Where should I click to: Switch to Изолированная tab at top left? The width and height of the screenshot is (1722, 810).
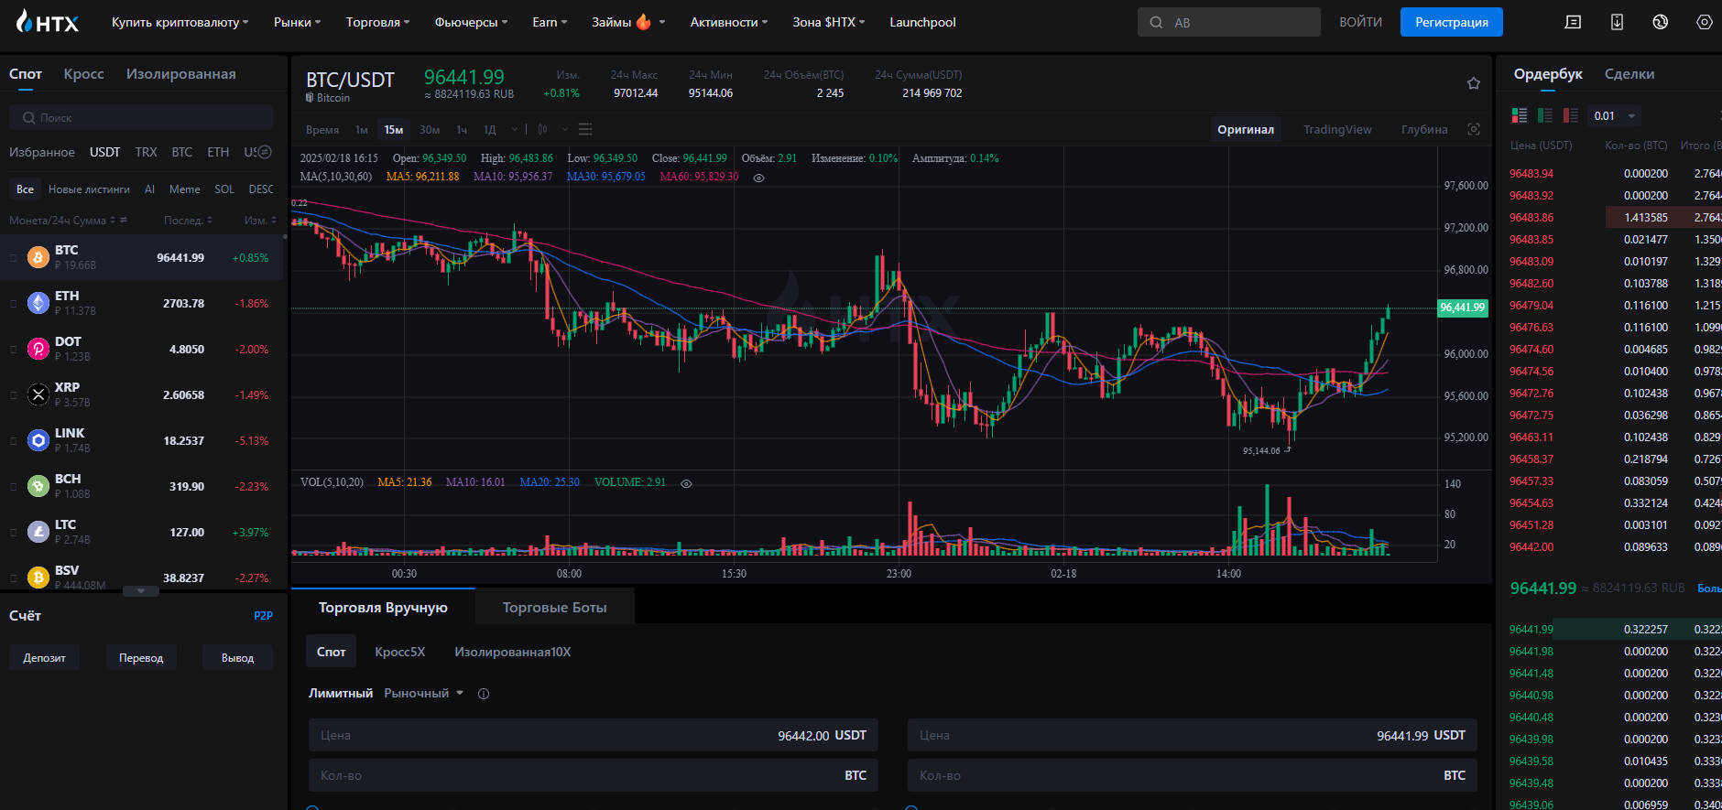point(180,74)
